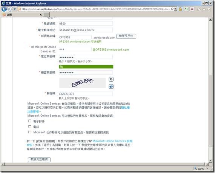Image resolution: width=215 pixels, height=173 pixels.
Task: Click the green password strength bar
Action: pyautogui.click(x=86, y=66)
